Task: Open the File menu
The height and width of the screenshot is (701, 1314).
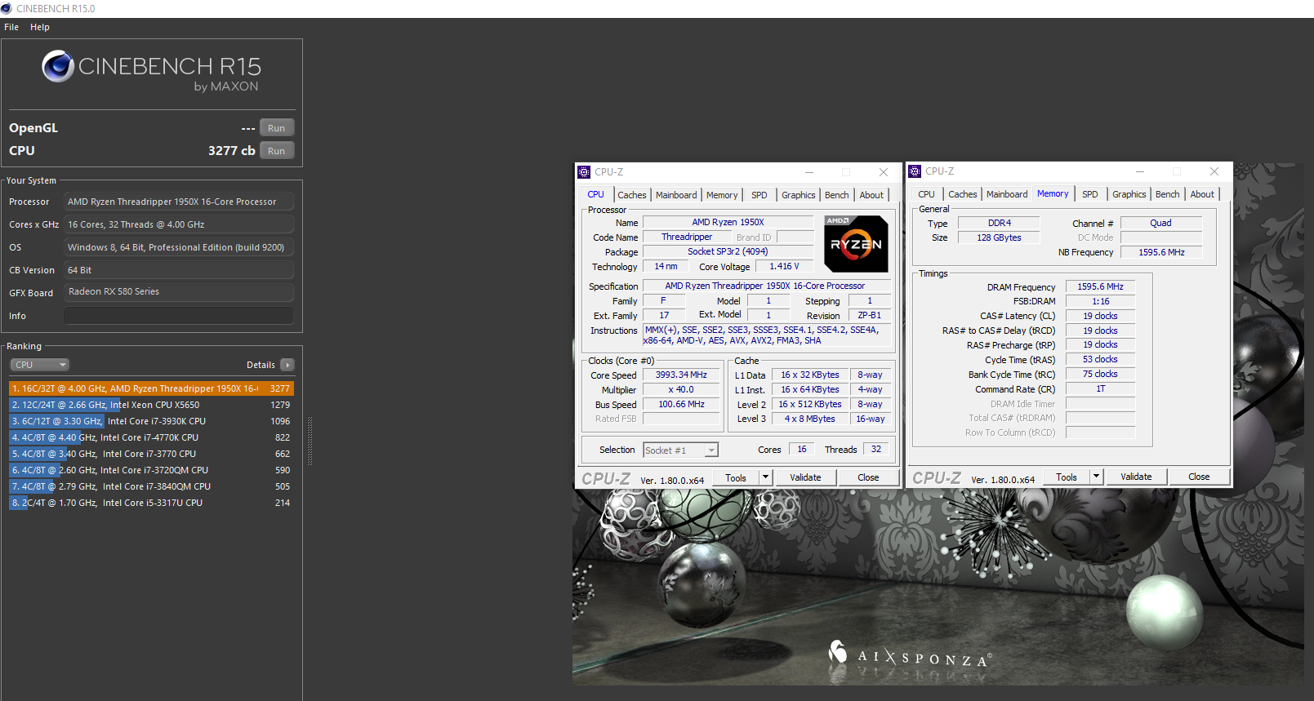Action: [x=11, y=27]
